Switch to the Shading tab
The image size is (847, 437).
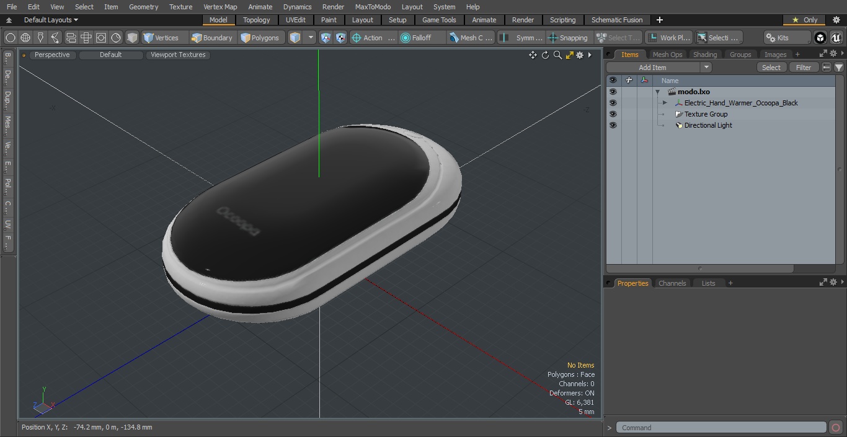point(705,55)
